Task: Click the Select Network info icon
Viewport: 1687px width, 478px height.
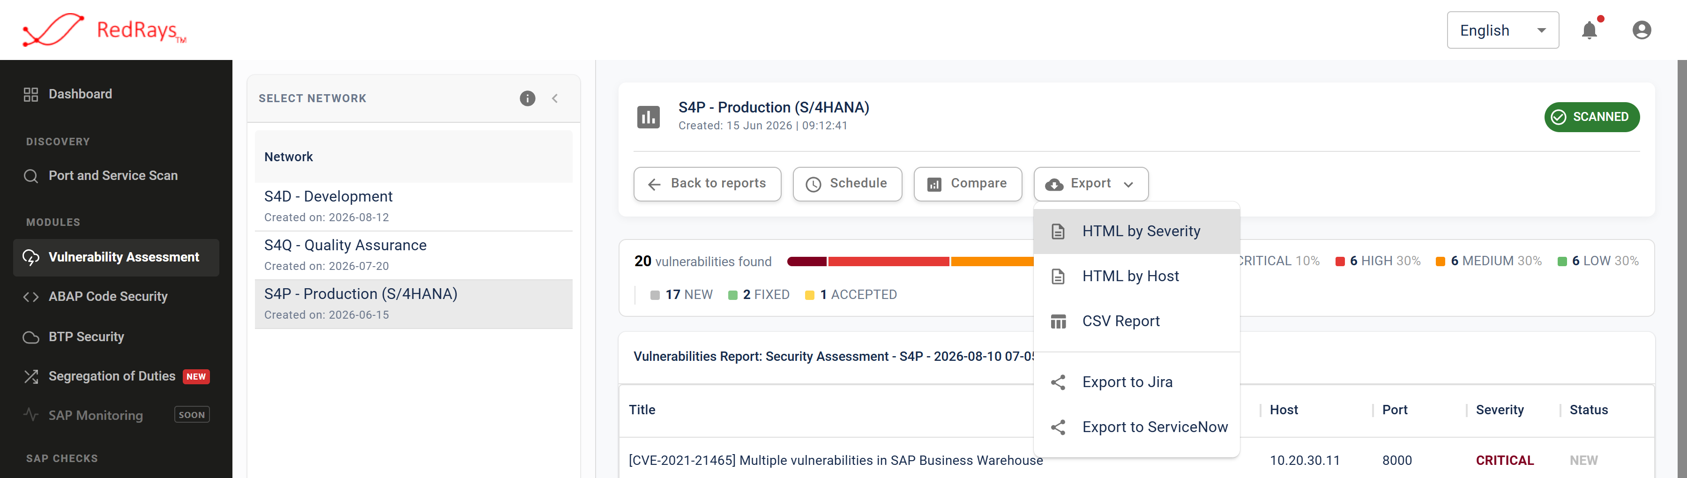Action: (527, 98)
